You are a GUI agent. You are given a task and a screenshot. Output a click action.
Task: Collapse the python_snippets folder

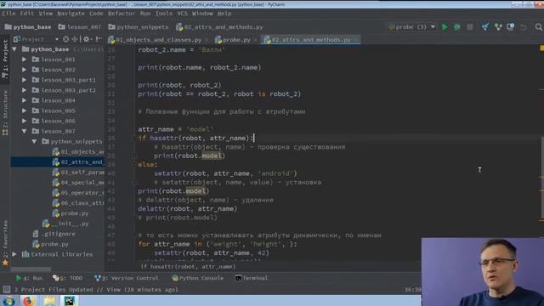34,142
